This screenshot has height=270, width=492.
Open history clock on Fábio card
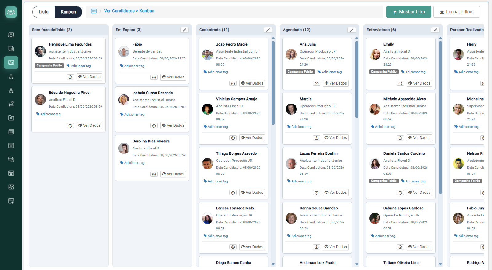pos(154,77)
